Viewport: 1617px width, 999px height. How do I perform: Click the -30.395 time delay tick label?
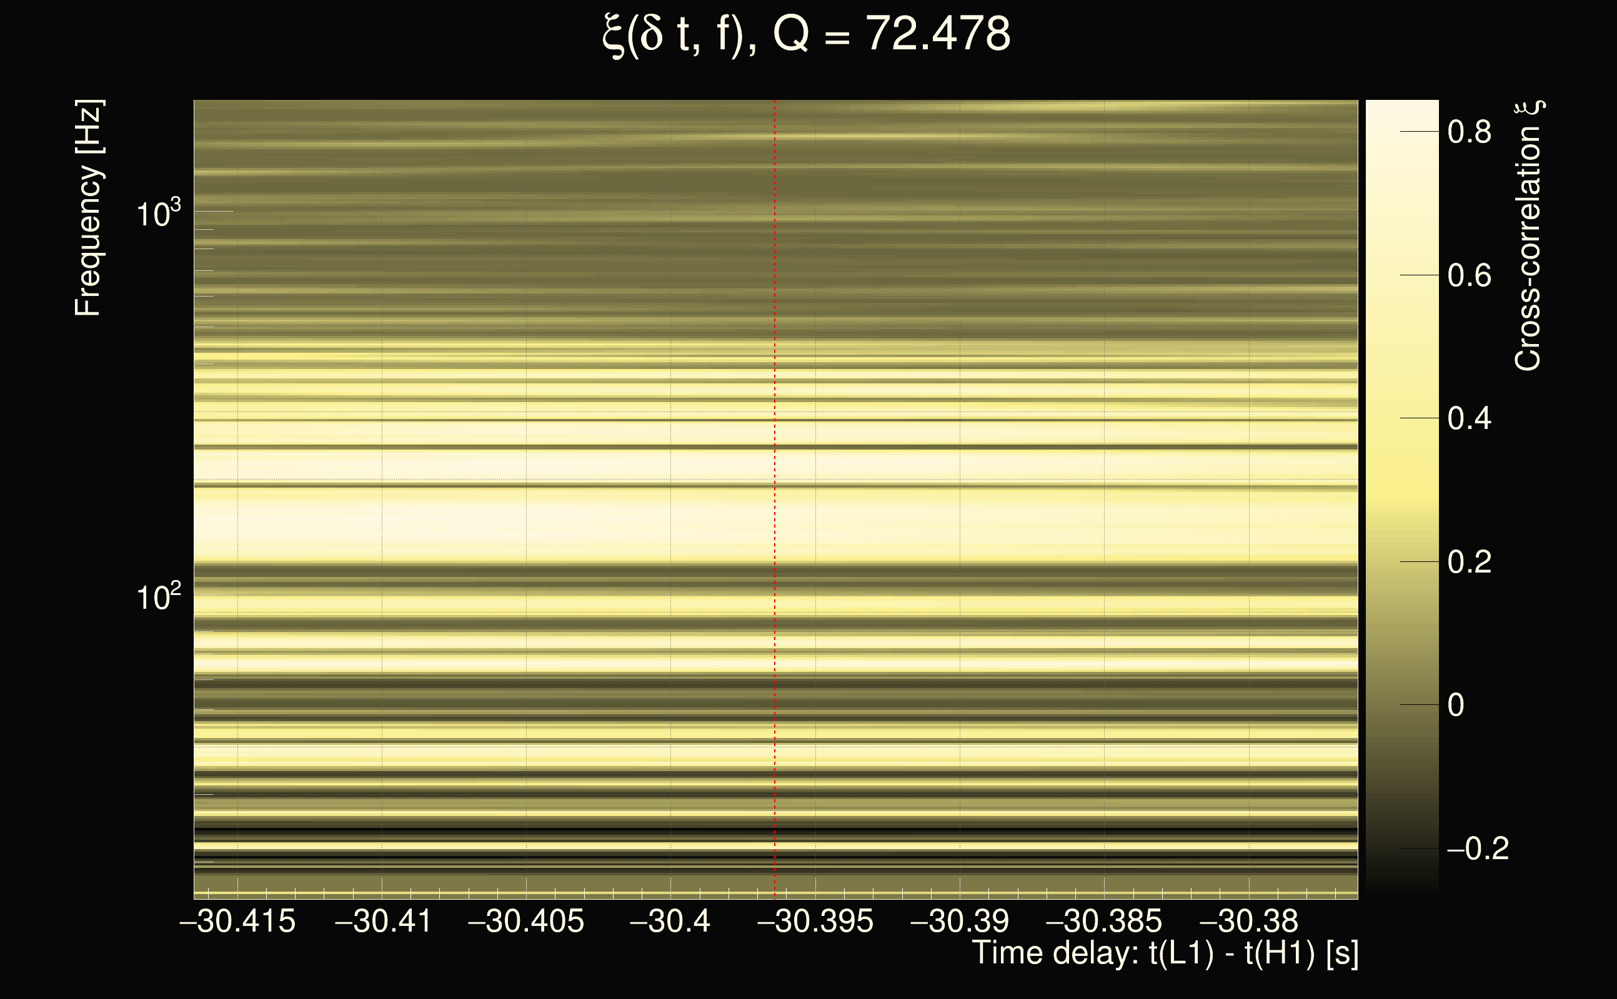click(x=815, y=921)
